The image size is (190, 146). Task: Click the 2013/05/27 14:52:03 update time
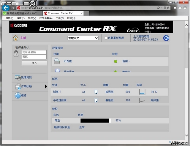click(145, 40)
